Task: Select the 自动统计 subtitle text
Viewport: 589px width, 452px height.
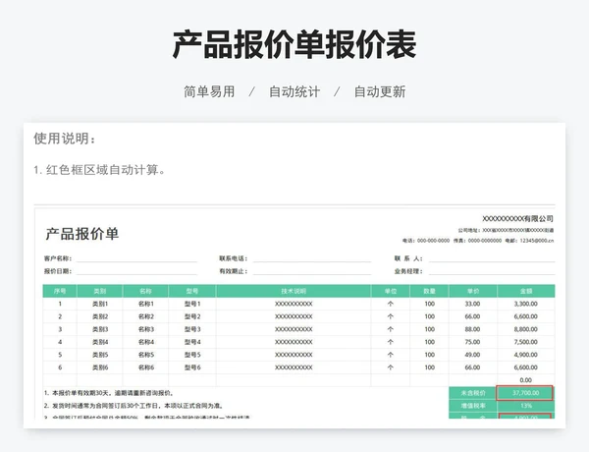Action: (294, 91)
